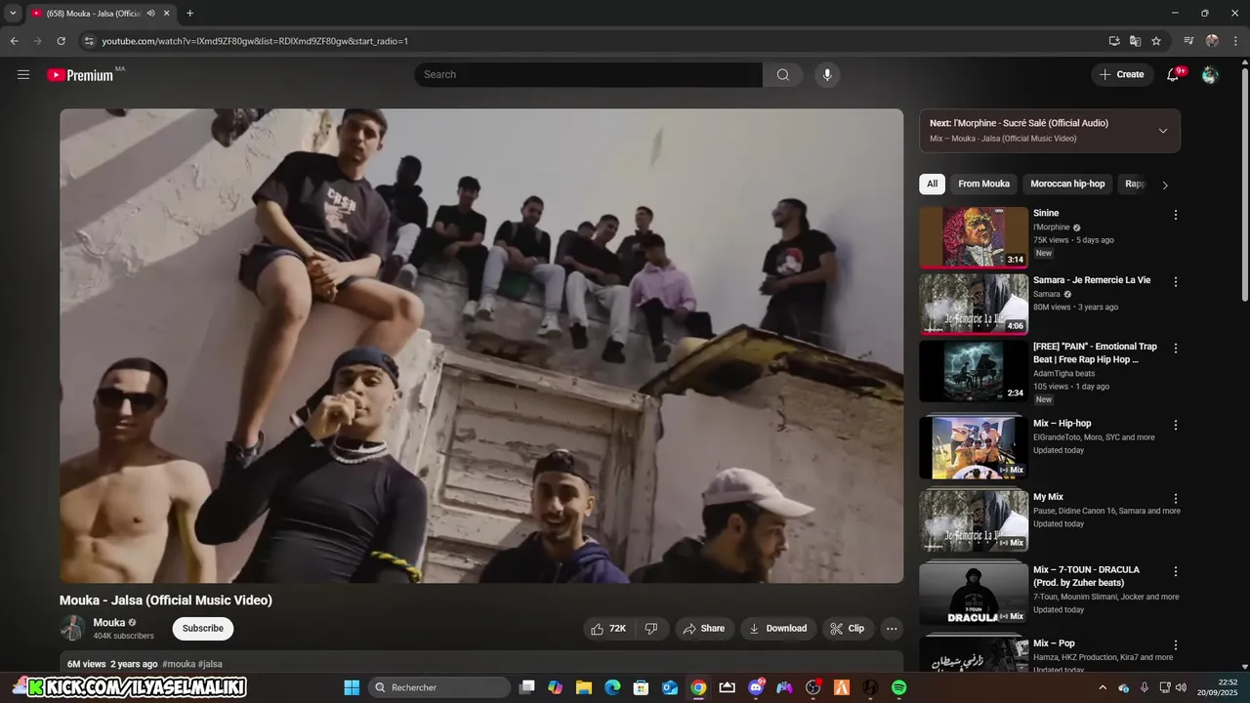Open the YouTube hamburger guide menu
Viewport: 1250px width, 703px height.
coord(23,74)
